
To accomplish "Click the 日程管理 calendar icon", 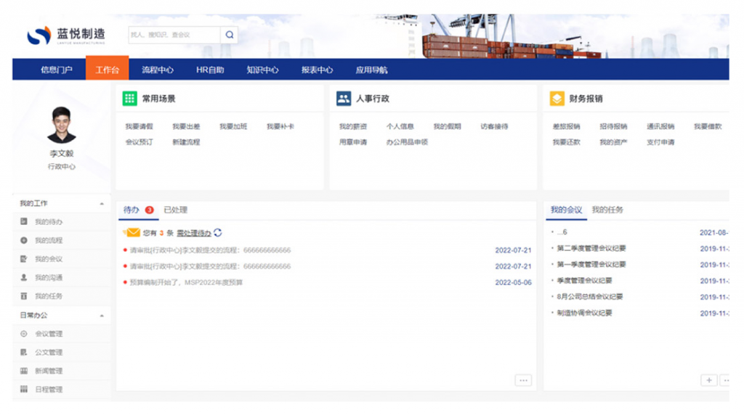I will click(24, 390).
